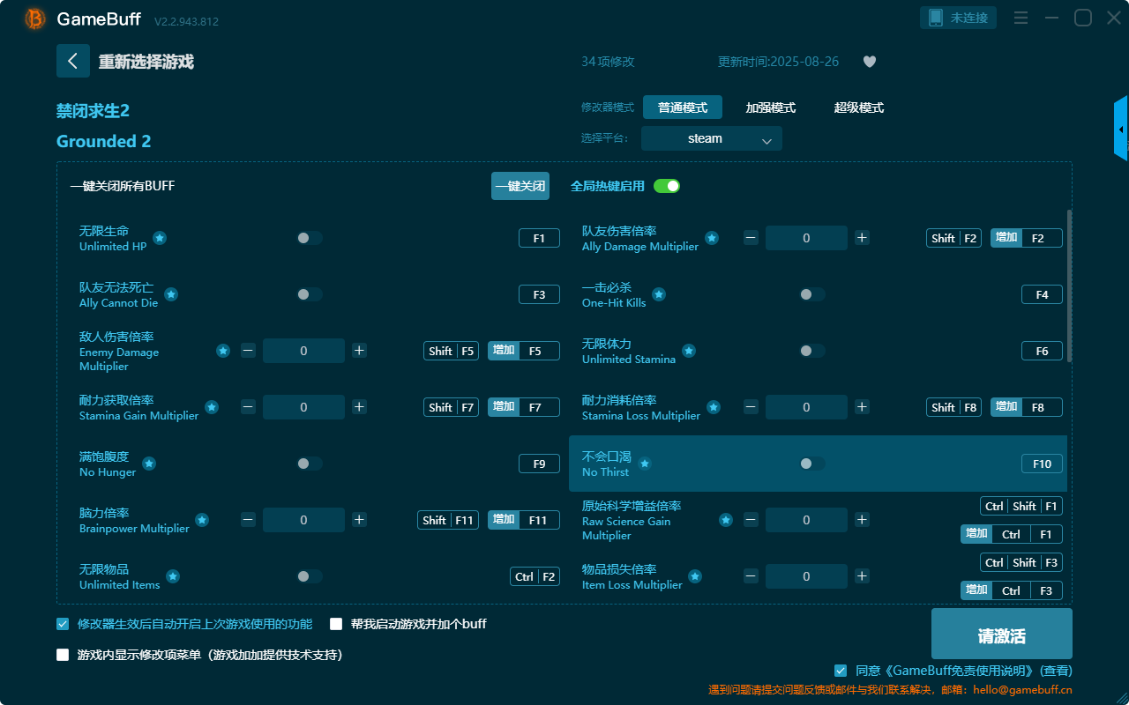
Task: Enable One-Hit Kills switch
Action: 811,294
